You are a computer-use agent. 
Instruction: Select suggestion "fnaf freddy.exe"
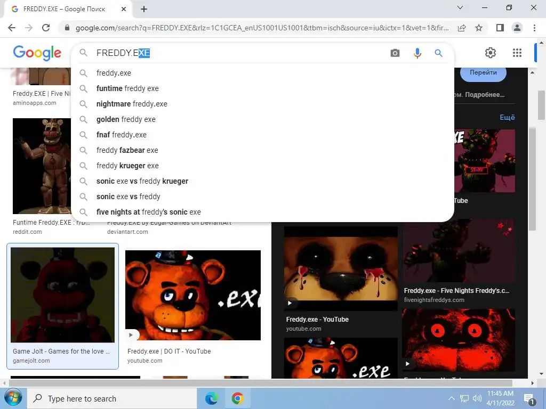click(262, 135)
